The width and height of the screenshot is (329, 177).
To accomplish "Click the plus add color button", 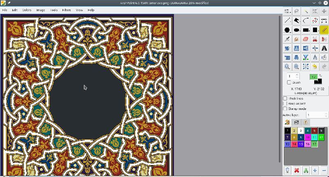I will (x=315, y=170).
